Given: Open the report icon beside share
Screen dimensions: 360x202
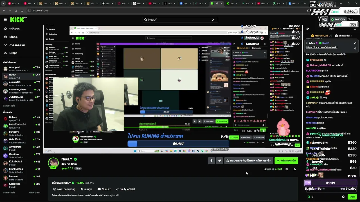Looking at the screenshot, I should point(294,169).
